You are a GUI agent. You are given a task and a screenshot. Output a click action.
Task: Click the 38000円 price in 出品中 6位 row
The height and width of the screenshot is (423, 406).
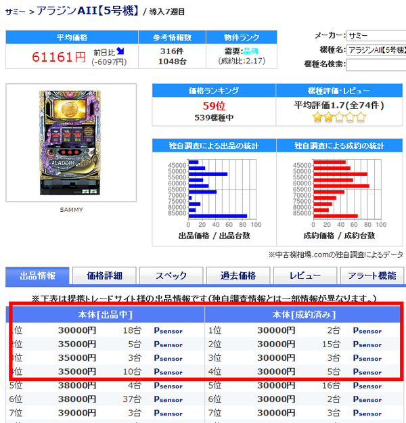[77, 399]
